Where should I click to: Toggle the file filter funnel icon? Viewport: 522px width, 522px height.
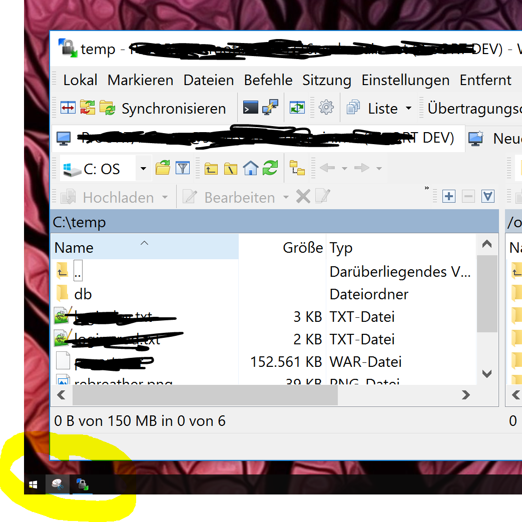point(183,168)
